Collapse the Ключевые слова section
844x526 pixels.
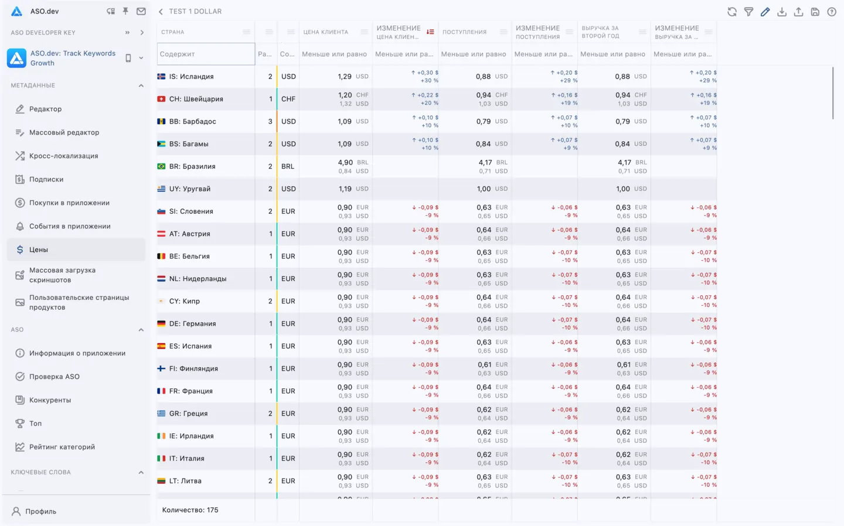[x=141, y=472]
